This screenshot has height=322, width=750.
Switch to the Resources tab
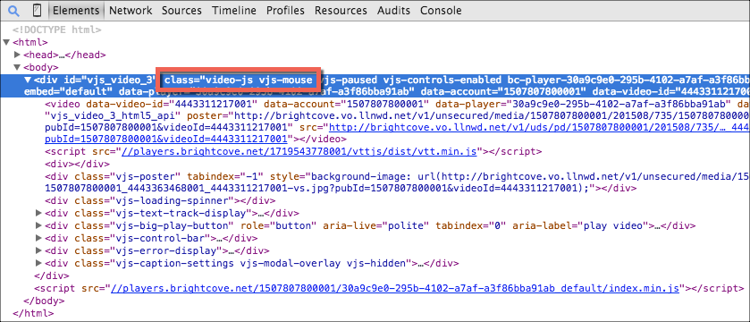tap(341, 10)
